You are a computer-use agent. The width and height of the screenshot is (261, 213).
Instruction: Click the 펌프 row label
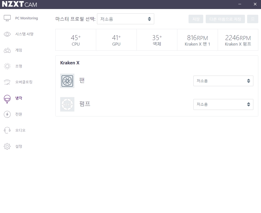click(x=85, y=104)
